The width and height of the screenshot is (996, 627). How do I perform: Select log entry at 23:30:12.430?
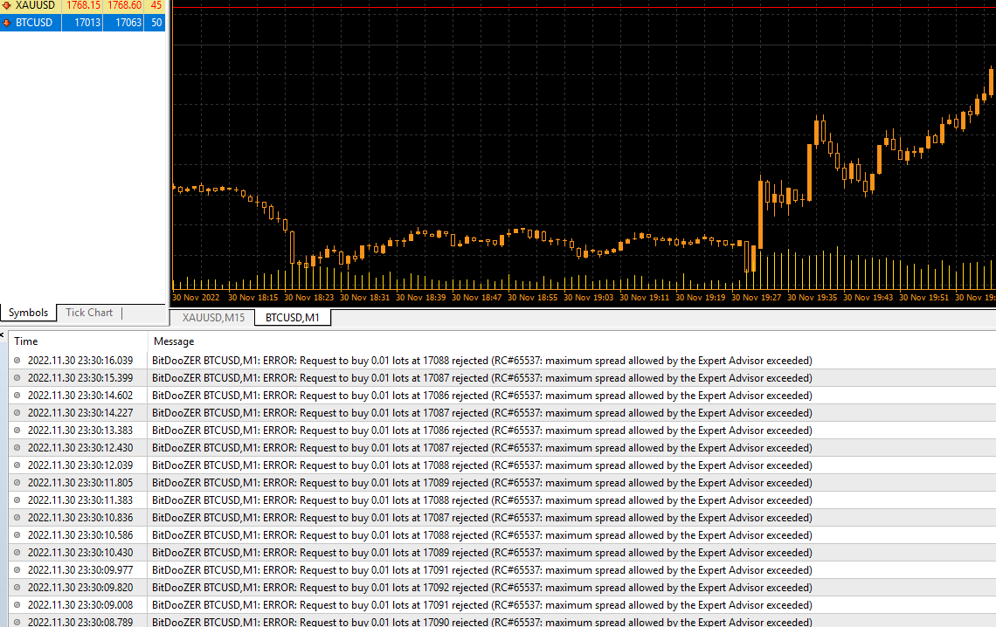[x=501, y=448]
